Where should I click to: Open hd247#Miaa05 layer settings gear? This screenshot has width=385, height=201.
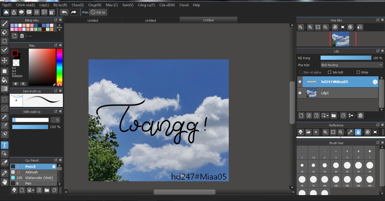[x=375, y=82]
